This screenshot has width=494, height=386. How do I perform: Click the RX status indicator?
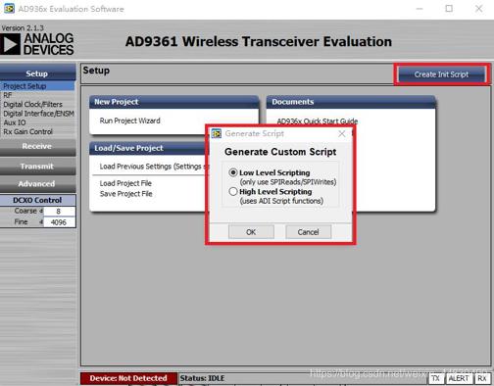coord(482,378)
